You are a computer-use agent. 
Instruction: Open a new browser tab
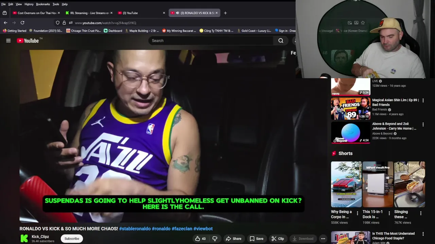click(225, 13)
